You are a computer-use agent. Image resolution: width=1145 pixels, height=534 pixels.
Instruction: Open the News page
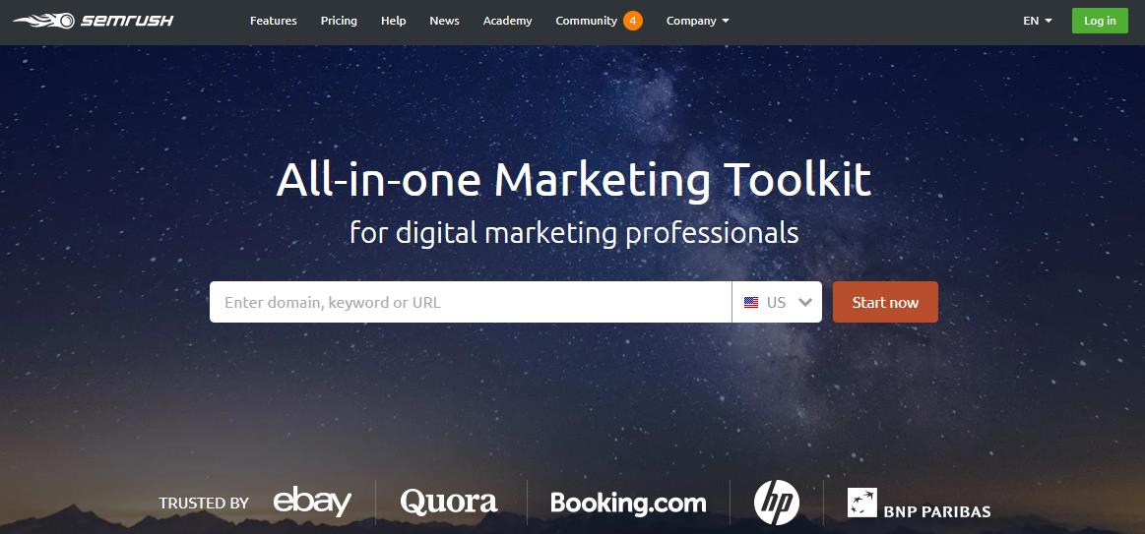(x=444, y=21)
